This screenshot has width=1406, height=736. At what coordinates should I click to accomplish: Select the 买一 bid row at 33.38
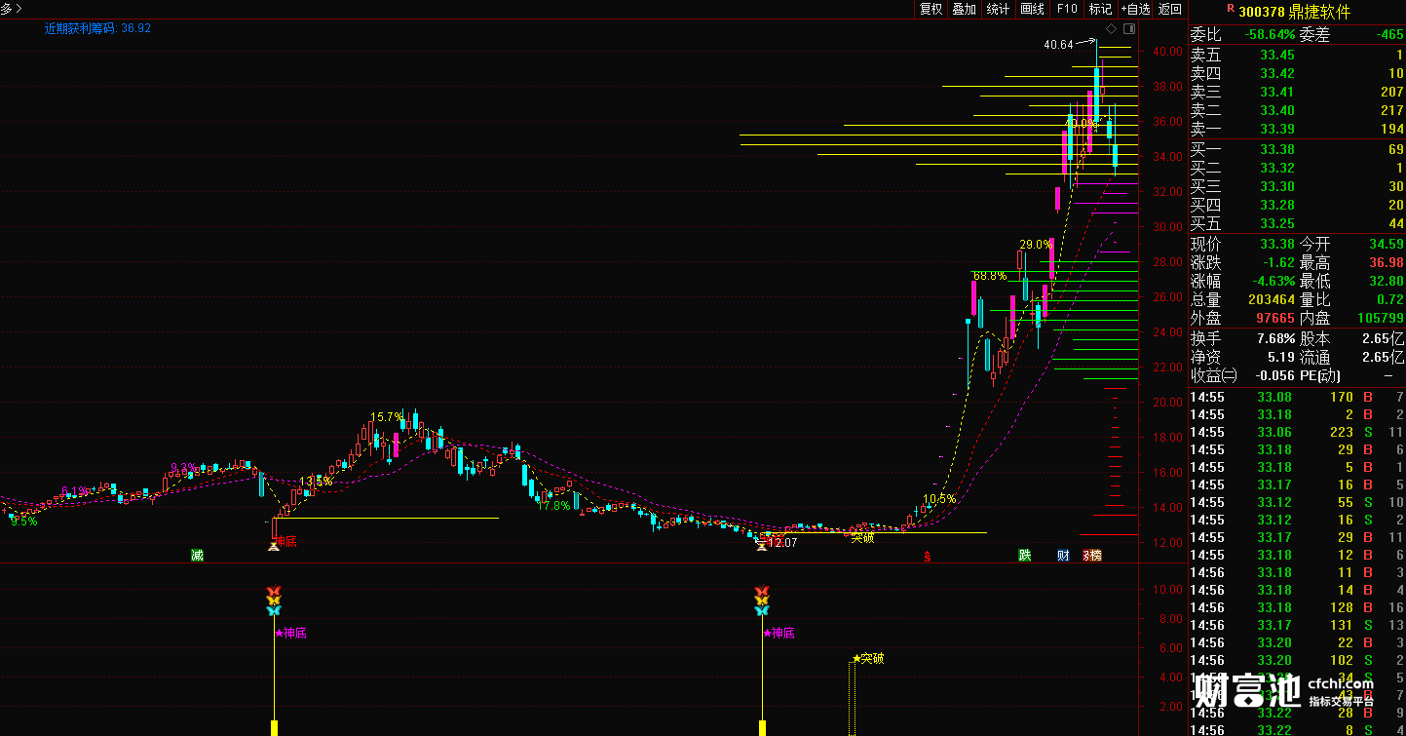tap(1297, 150)
